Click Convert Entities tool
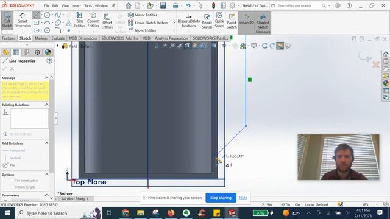390x219 pixels. [x=93, y=20]
